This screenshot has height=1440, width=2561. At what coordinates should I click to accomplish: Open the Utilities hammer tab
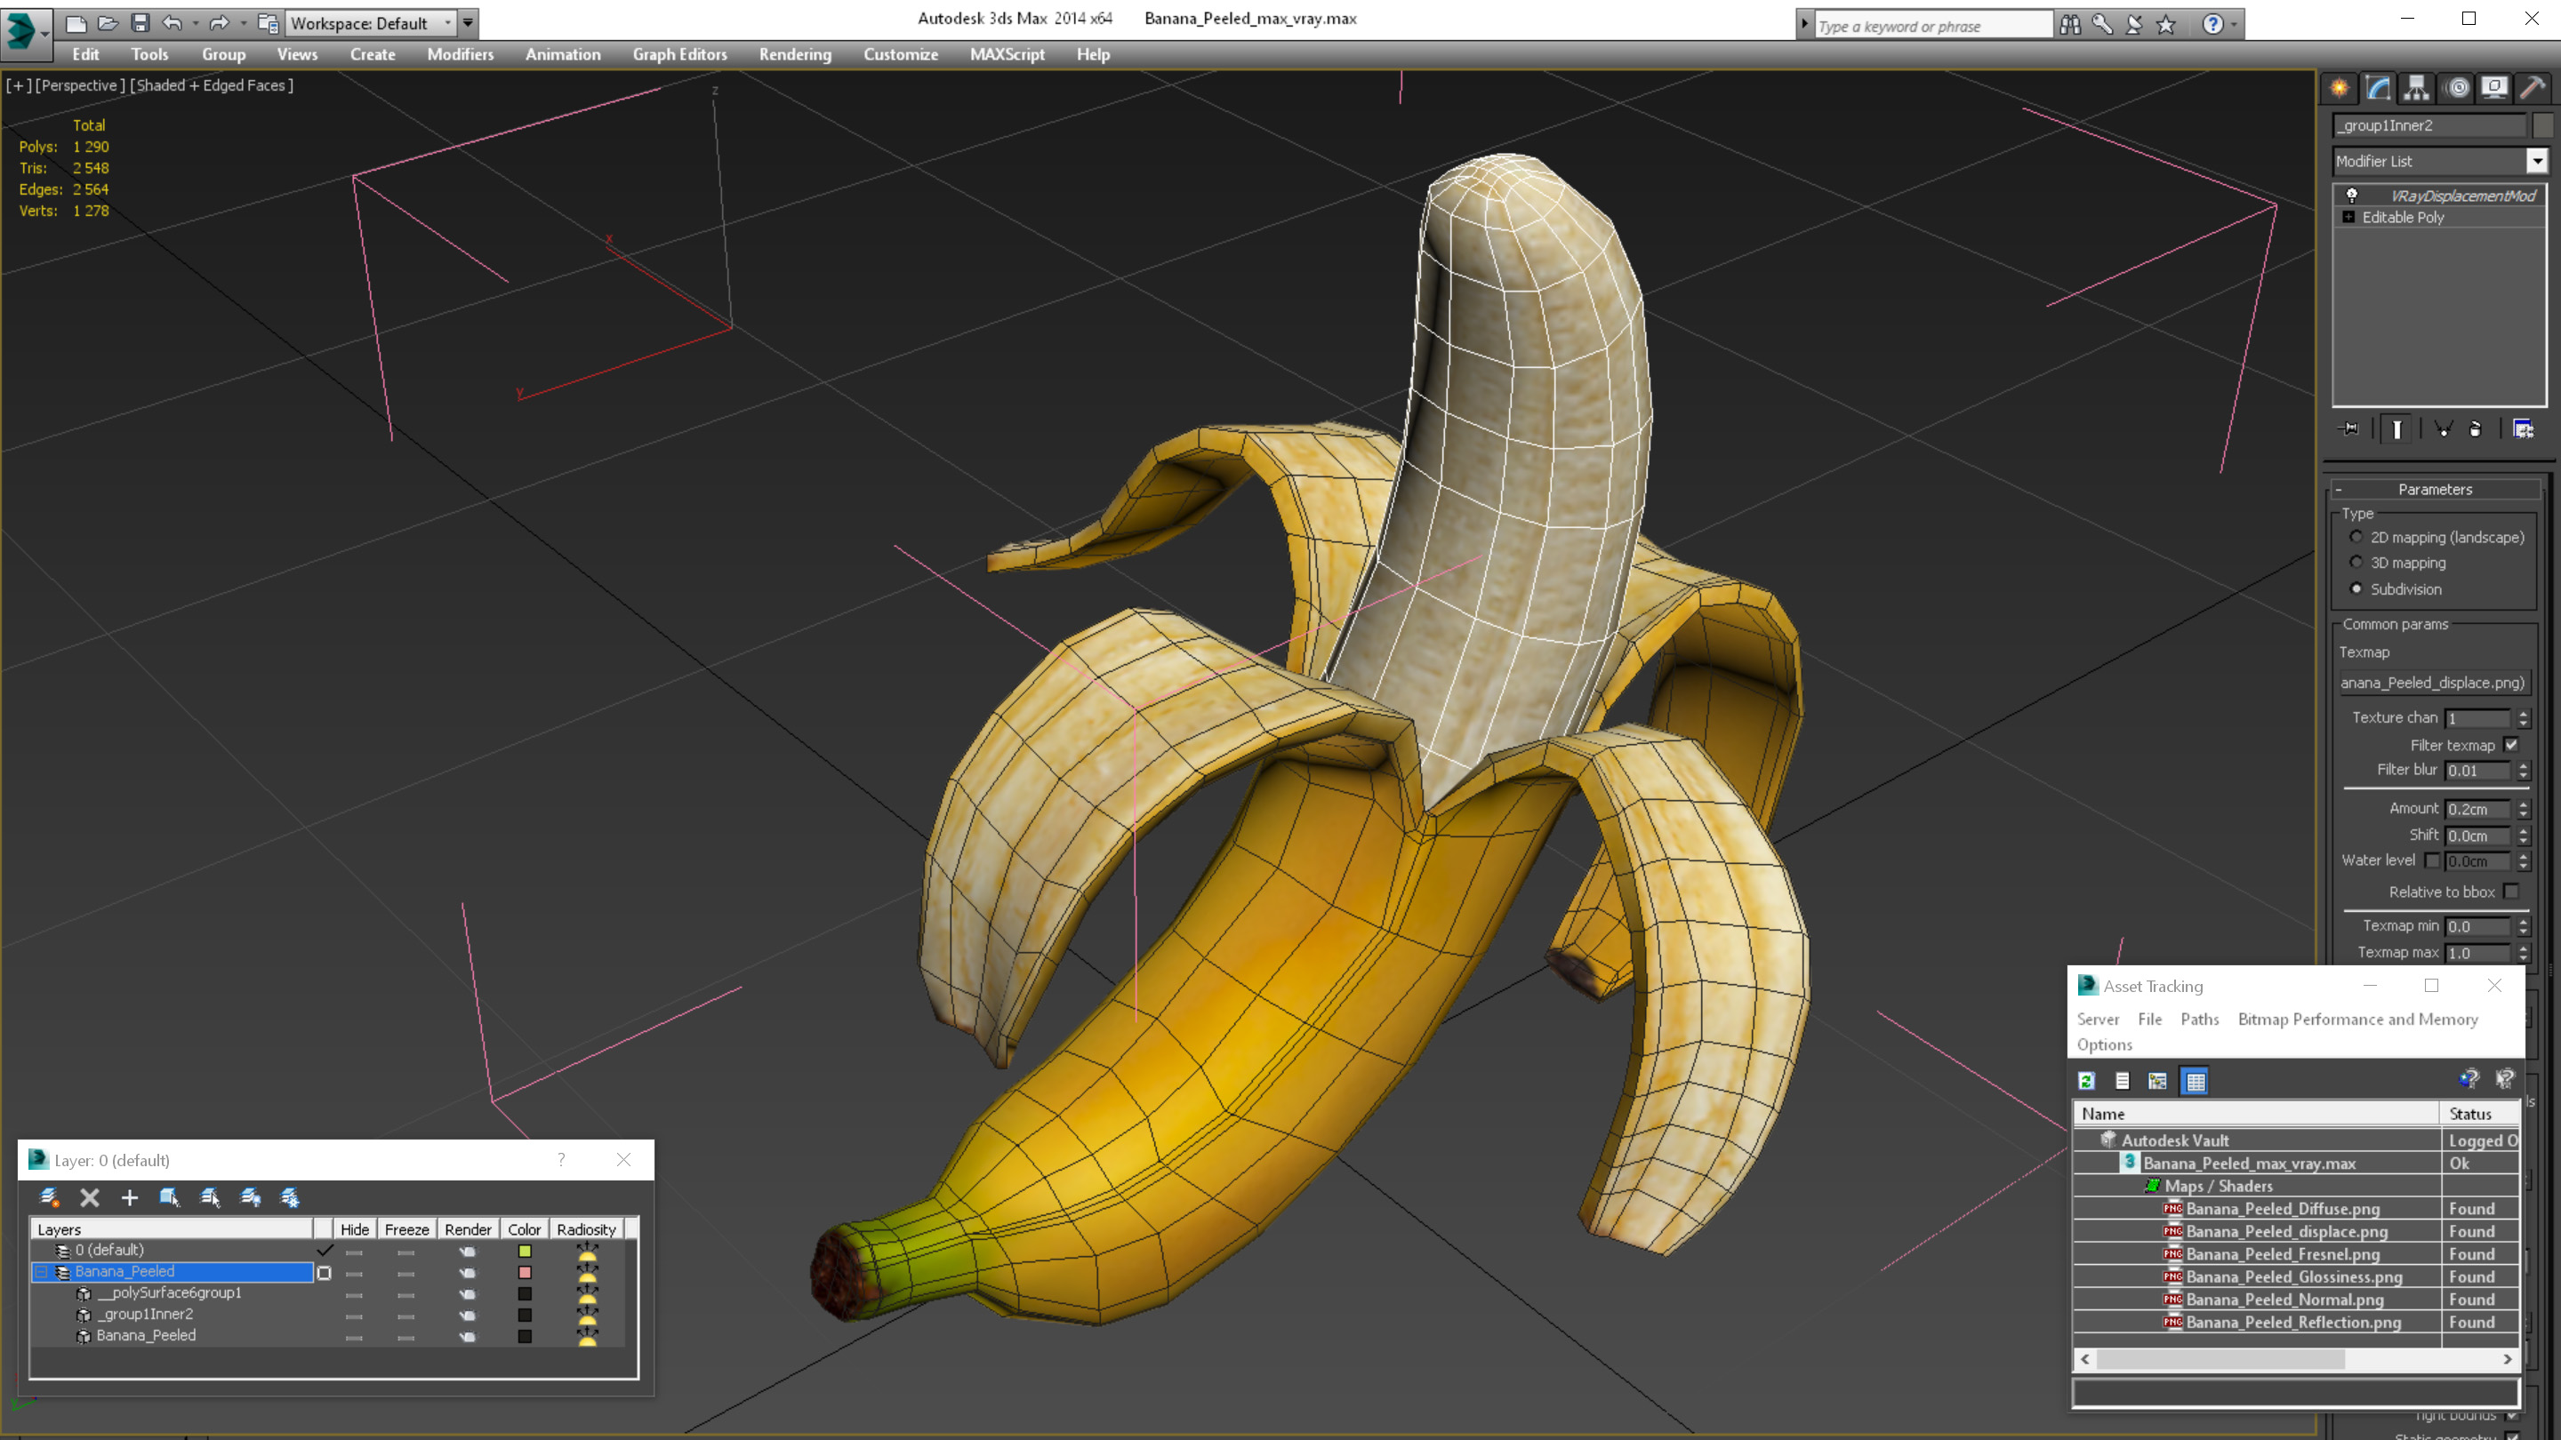2533,87
